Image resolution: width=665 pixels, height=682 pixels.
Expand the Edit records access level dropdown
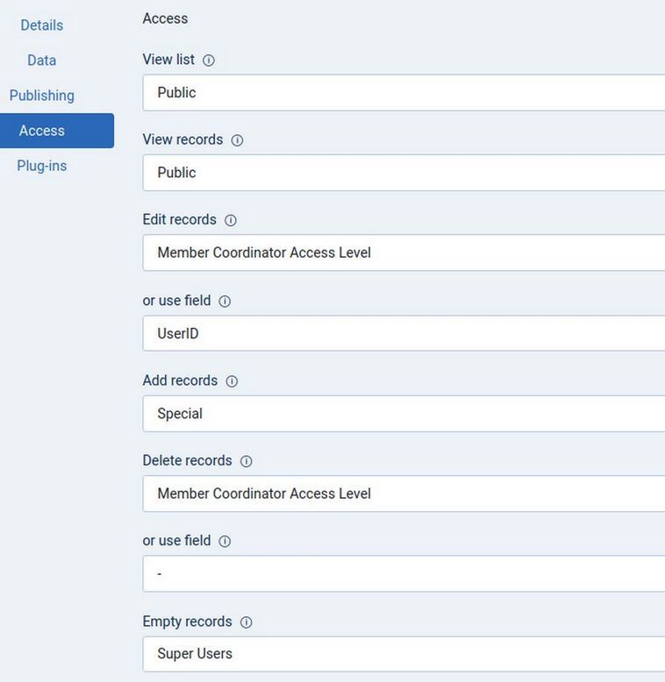tap(404, 252)
